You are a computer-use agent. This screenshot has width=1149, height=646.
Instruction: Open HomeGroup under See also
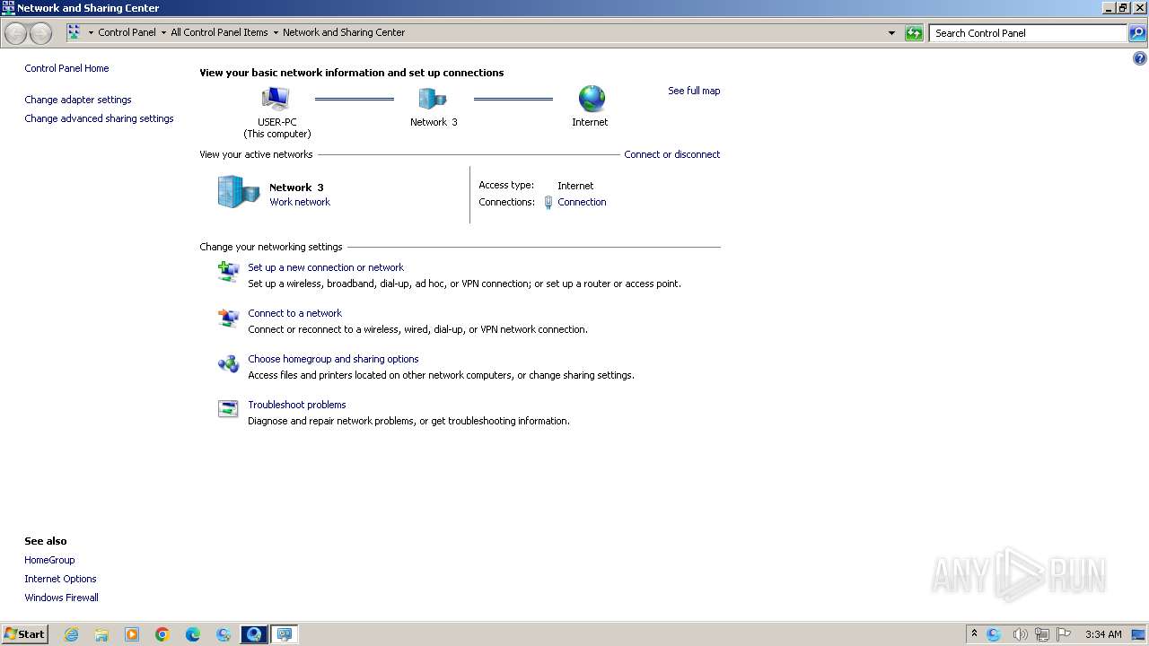click(x=49, y=560)
